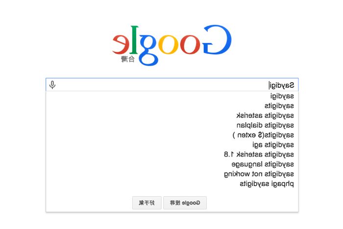Select the 'saydigits not working' suggestion
Screen dimensions: 343x229
pyautogui.click(x=259, y=174)
